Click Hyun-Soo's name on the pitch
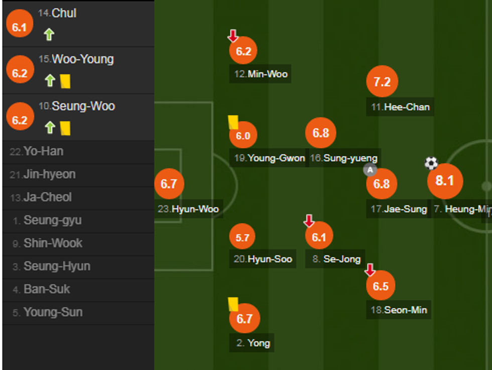The height and width of the screenshot is (370, 492). [270, 260]
